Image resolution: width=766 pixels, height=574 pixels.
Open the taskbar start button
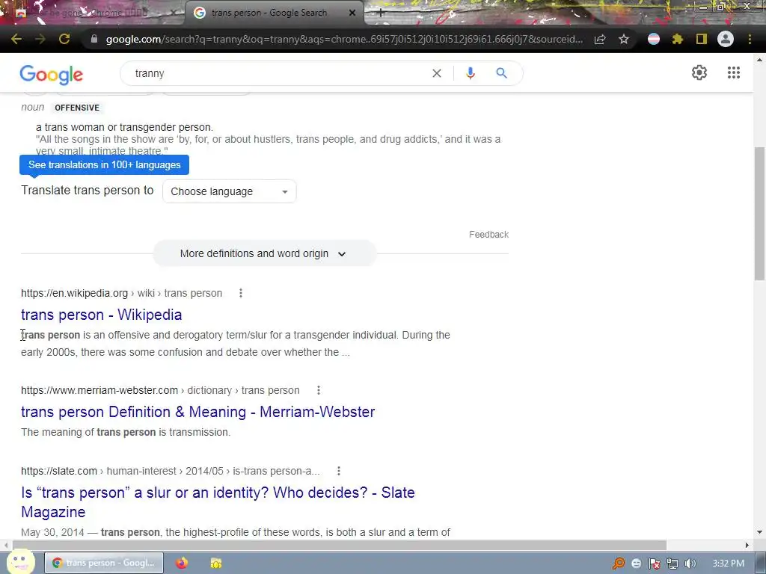(20, 562)
